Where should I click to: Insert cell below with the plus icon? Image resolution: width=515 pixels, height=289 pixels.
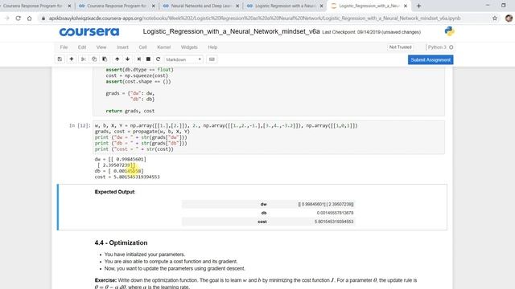click(72, 59)
